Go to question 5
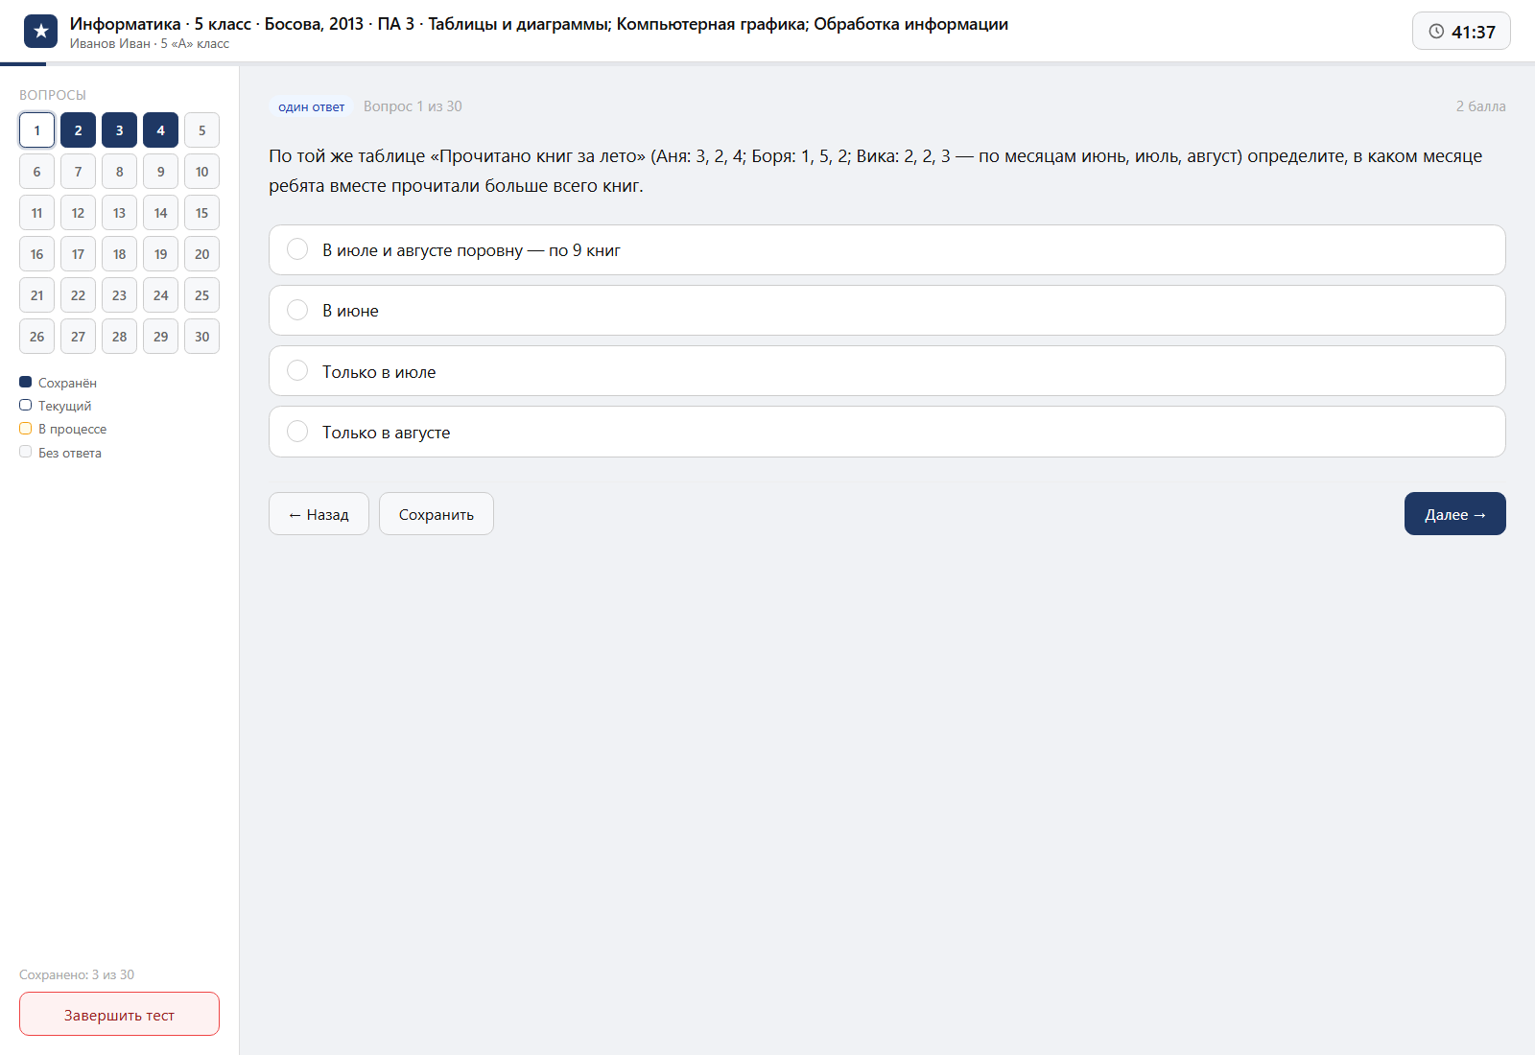 (201, 130)
